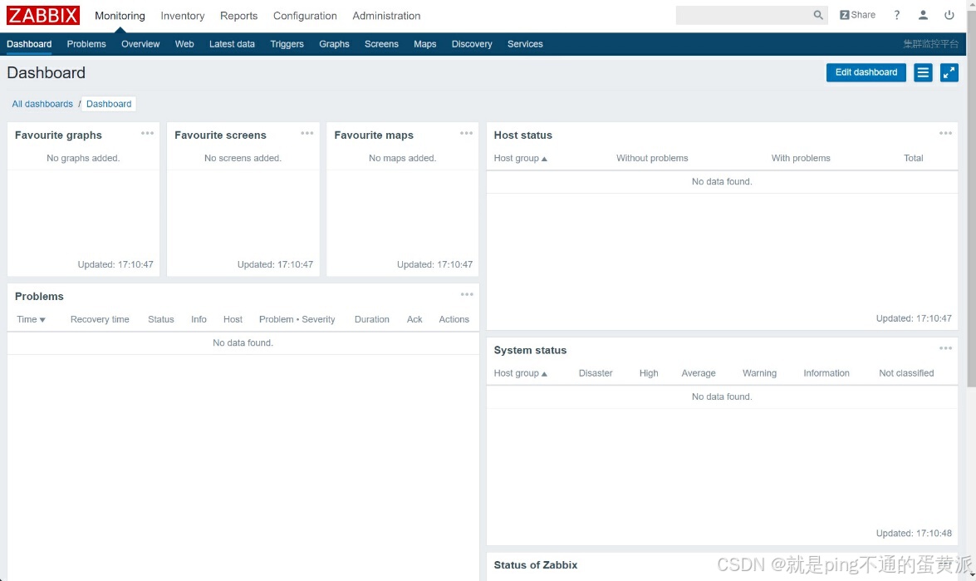Open the Maps tab

425,44
